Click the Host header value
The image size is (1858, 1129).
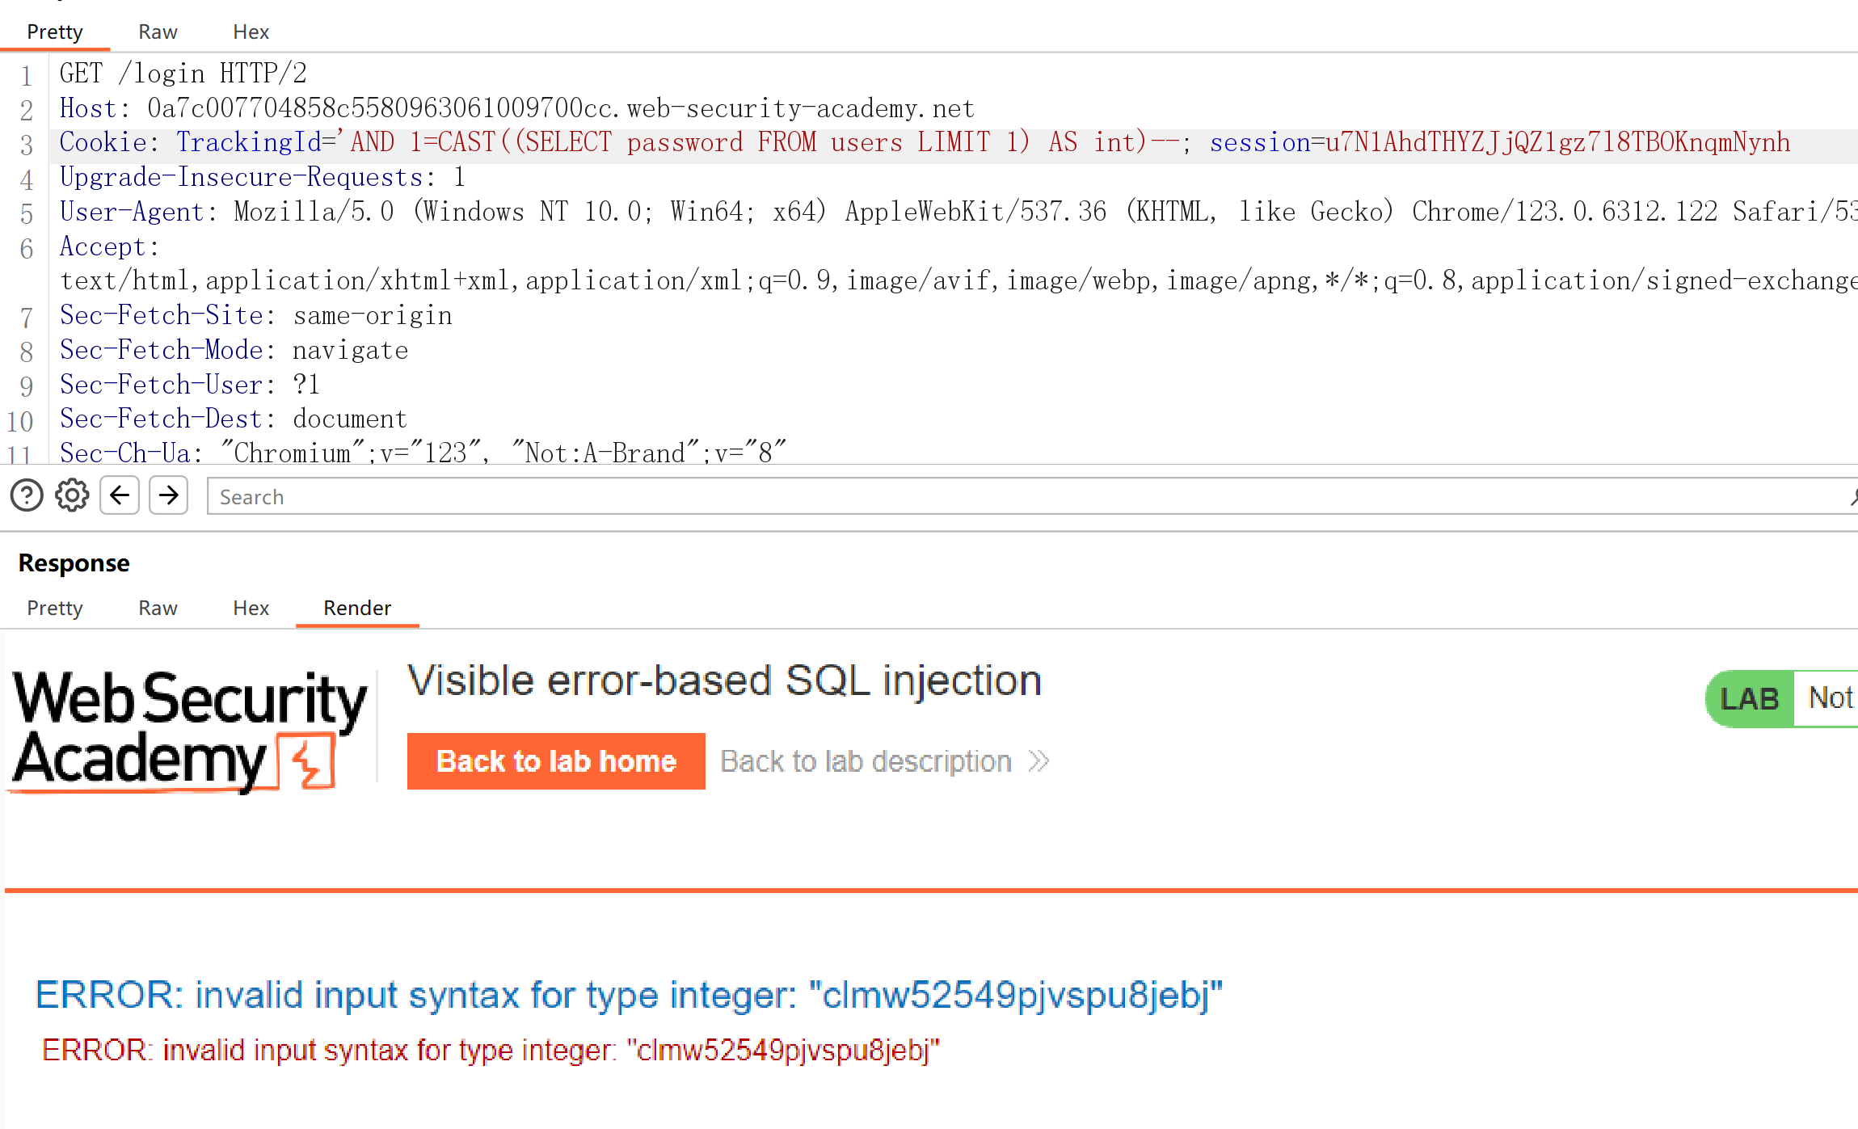[561, 108]
